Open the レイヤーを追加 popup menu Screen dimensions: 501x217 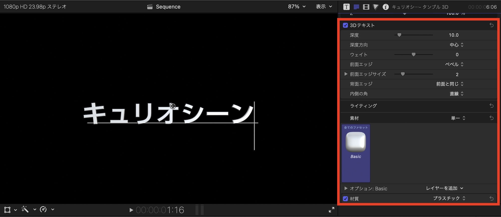coord(445,188)
